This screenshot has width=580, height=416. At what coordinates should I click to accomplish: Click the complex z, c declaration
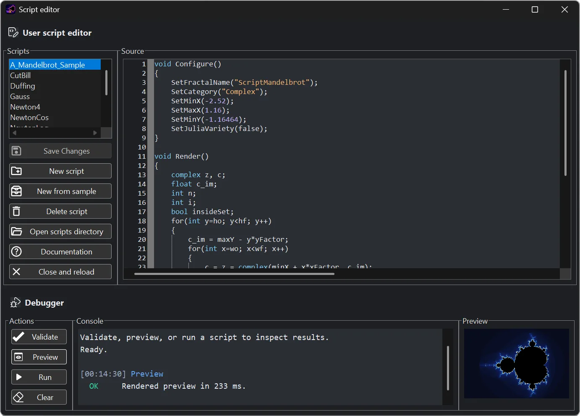(198, 175)
